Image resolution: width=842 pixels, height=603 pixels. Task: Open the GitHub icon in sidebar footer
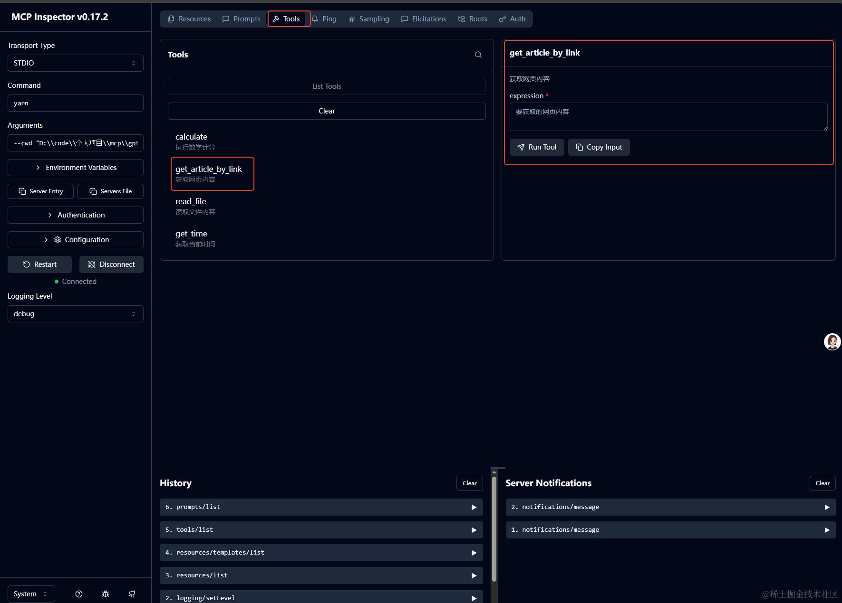[x=132, y=594]
